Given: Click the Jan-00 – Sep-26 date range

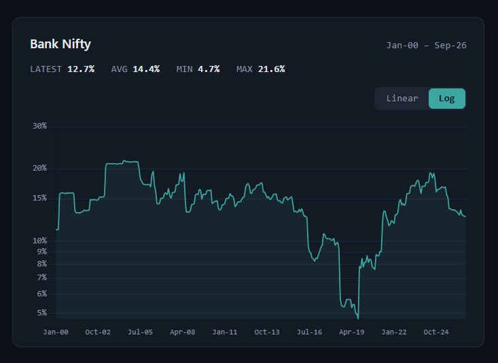Looking at the screenshot, I should coord(426,46).
